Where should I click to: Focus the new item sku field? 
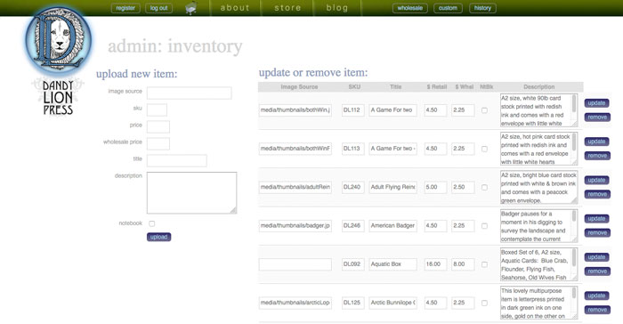pyautogui.click(x=157, y=109)
